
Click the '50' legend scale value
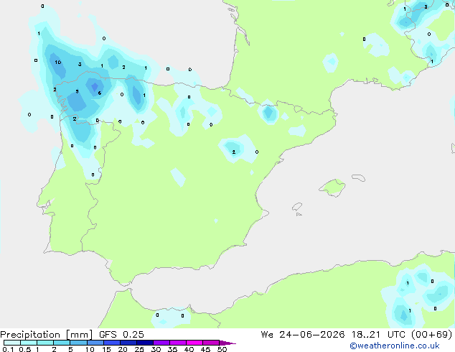coord(222,349)
